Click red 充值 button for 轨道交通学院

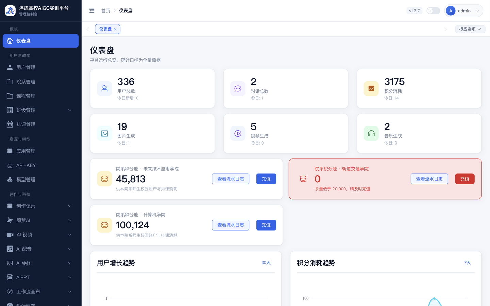(465, 179)
